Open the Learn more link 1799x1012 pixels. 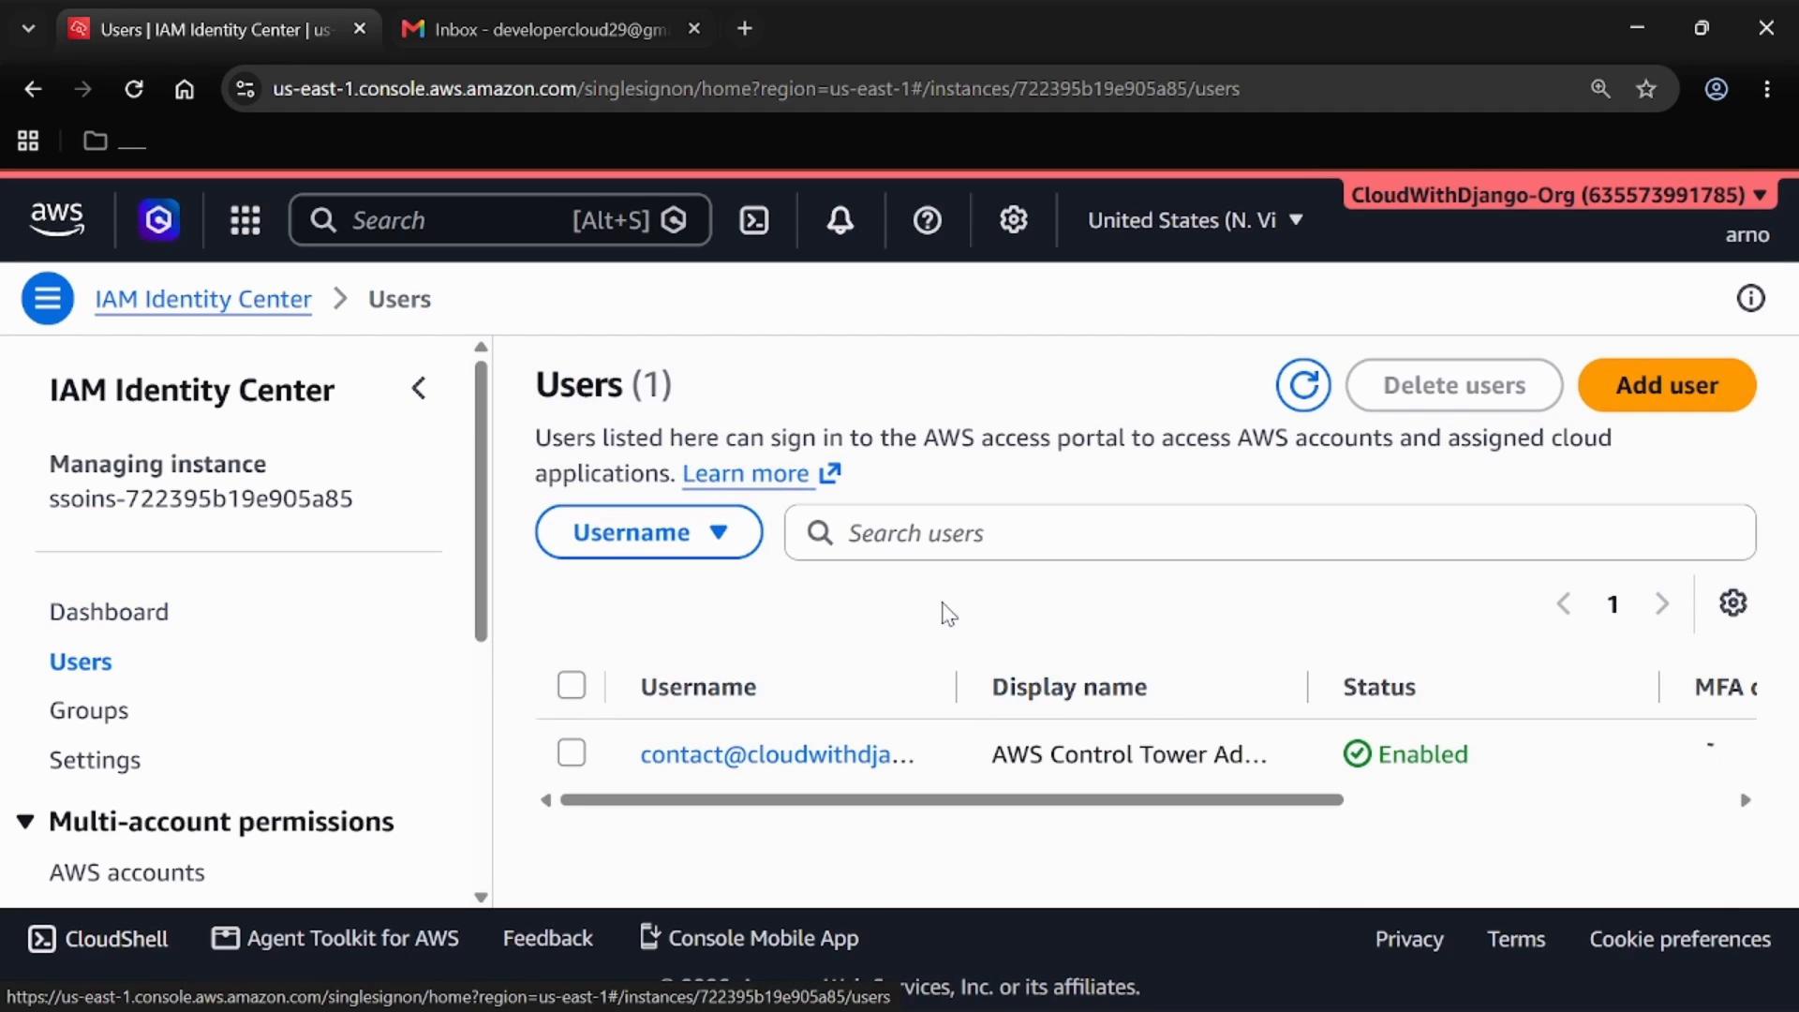pyautogui.click(x=761, y=473)
